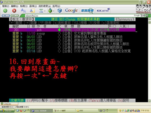Viewport: 151px width, 113px height.
Task: Open the 編輯(E) menu
Action: pos(15,6)
